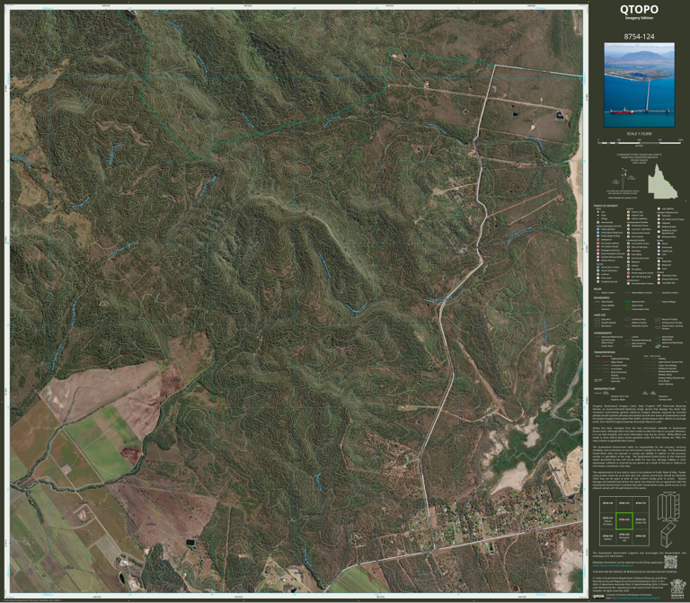Select the green highlighted index grid cell
Image resolution: width=690 pixels, height=603 pixels.
tap(624, 520)
